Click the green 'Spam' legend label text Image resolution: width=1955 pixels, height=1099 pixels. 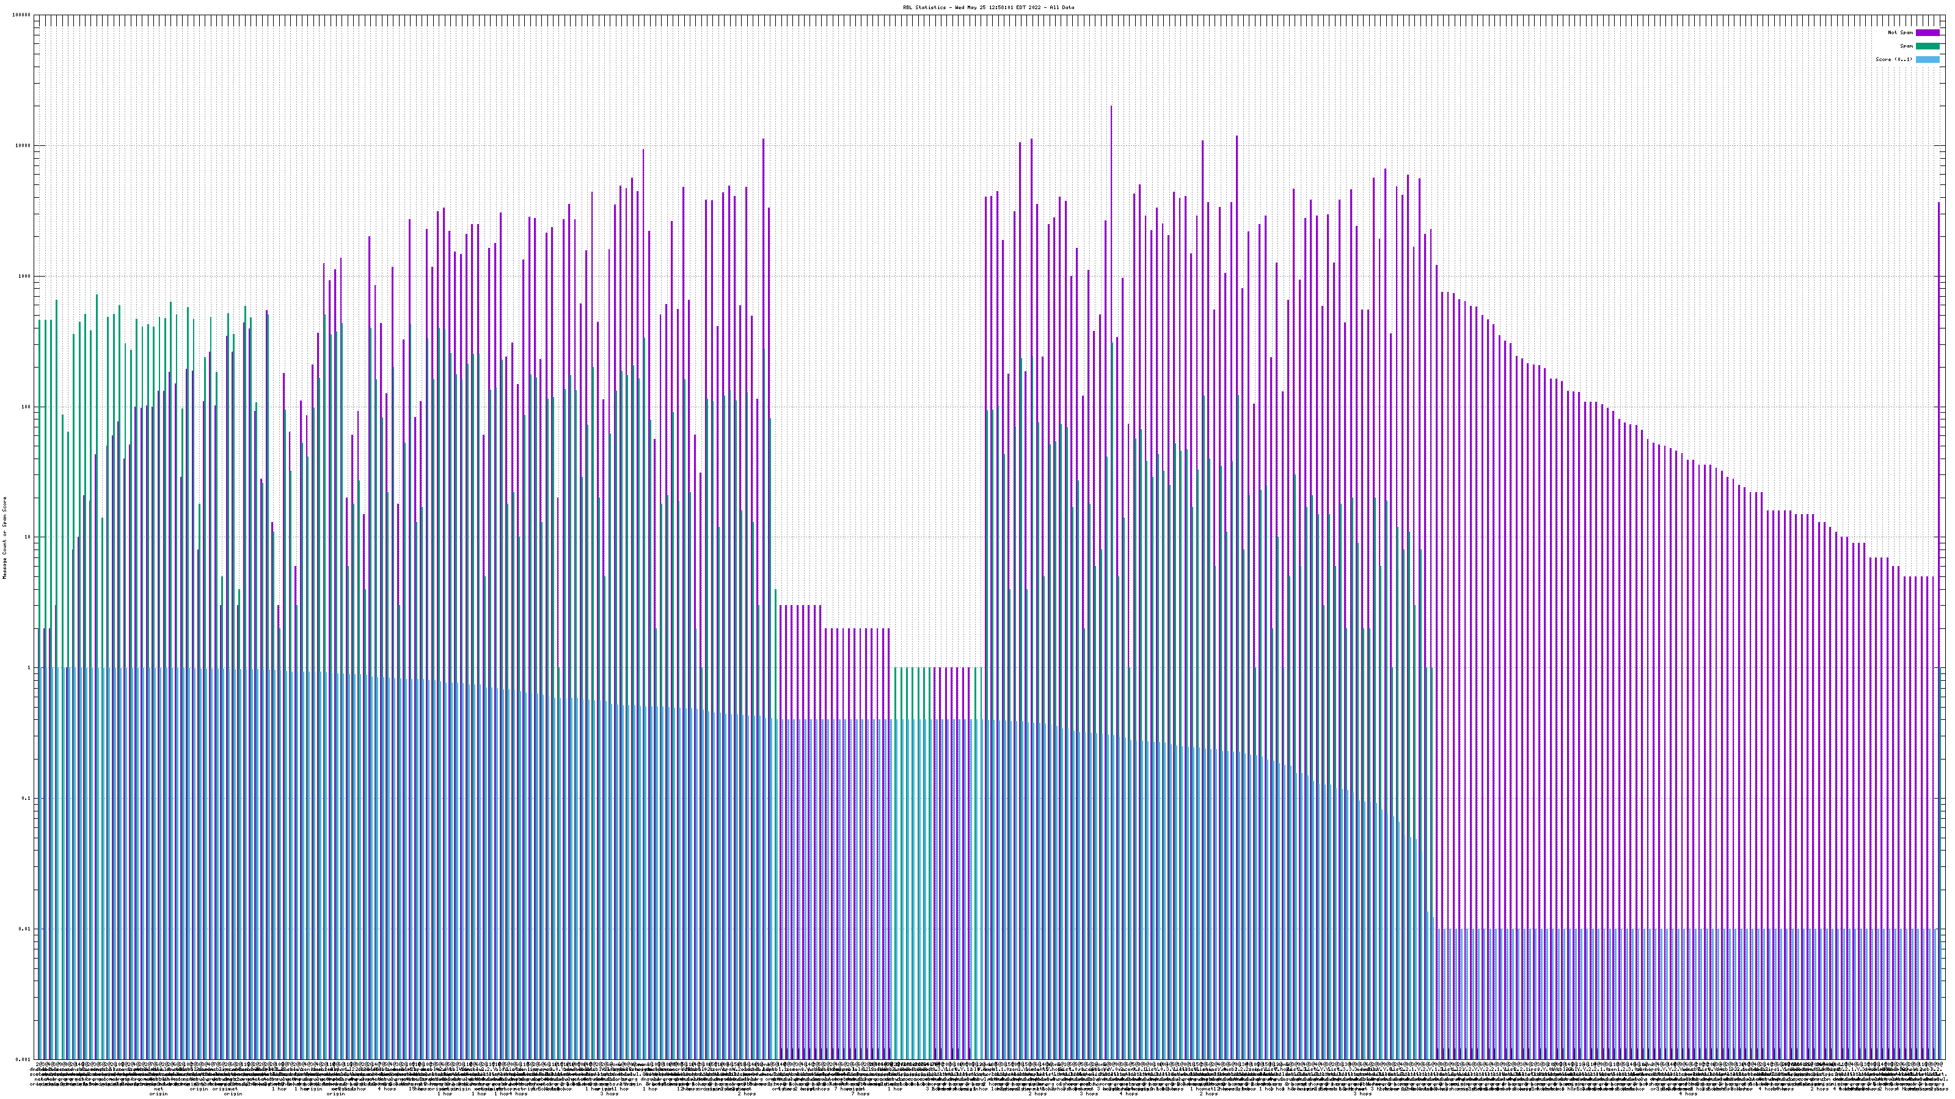1907,46
